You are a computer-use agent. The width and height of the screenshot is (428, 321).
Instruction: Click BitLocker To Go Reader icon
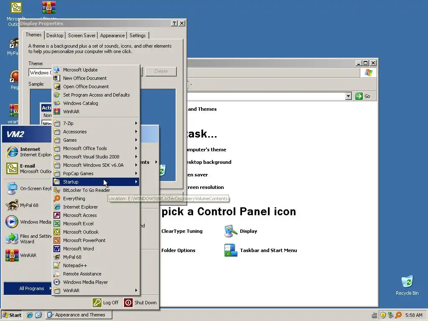click(57, 190)
